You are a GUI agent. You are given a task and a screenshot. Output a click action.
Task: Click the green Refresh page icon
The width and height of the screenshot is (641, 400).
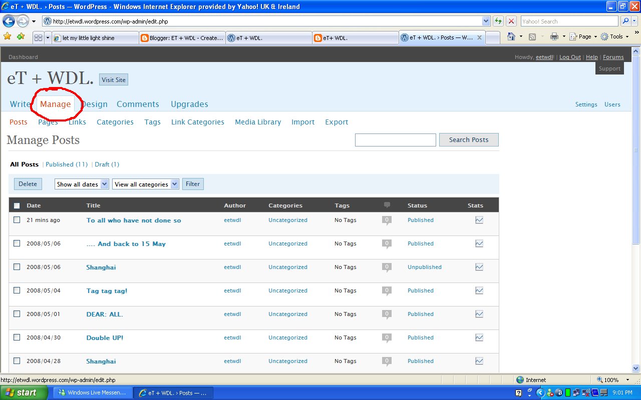click(498, 21)
